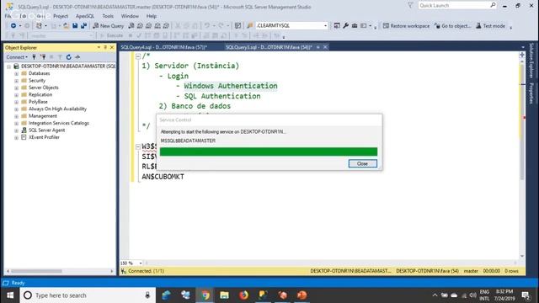
Task: Switch to the SQLQuery4.sql tab
Action: click(x=164, y=47)
